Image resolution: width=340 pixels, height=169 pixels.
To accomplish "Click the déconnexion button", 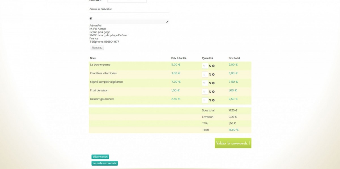I will (100, 157).
